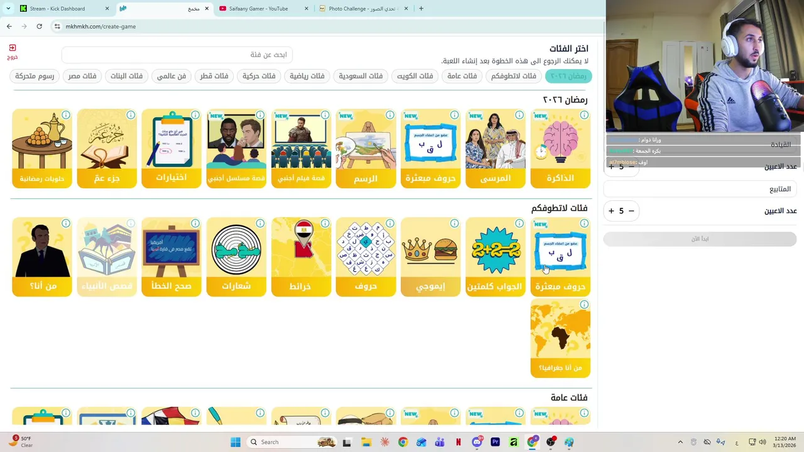Click the ابحث عن فئة search field

176,55
